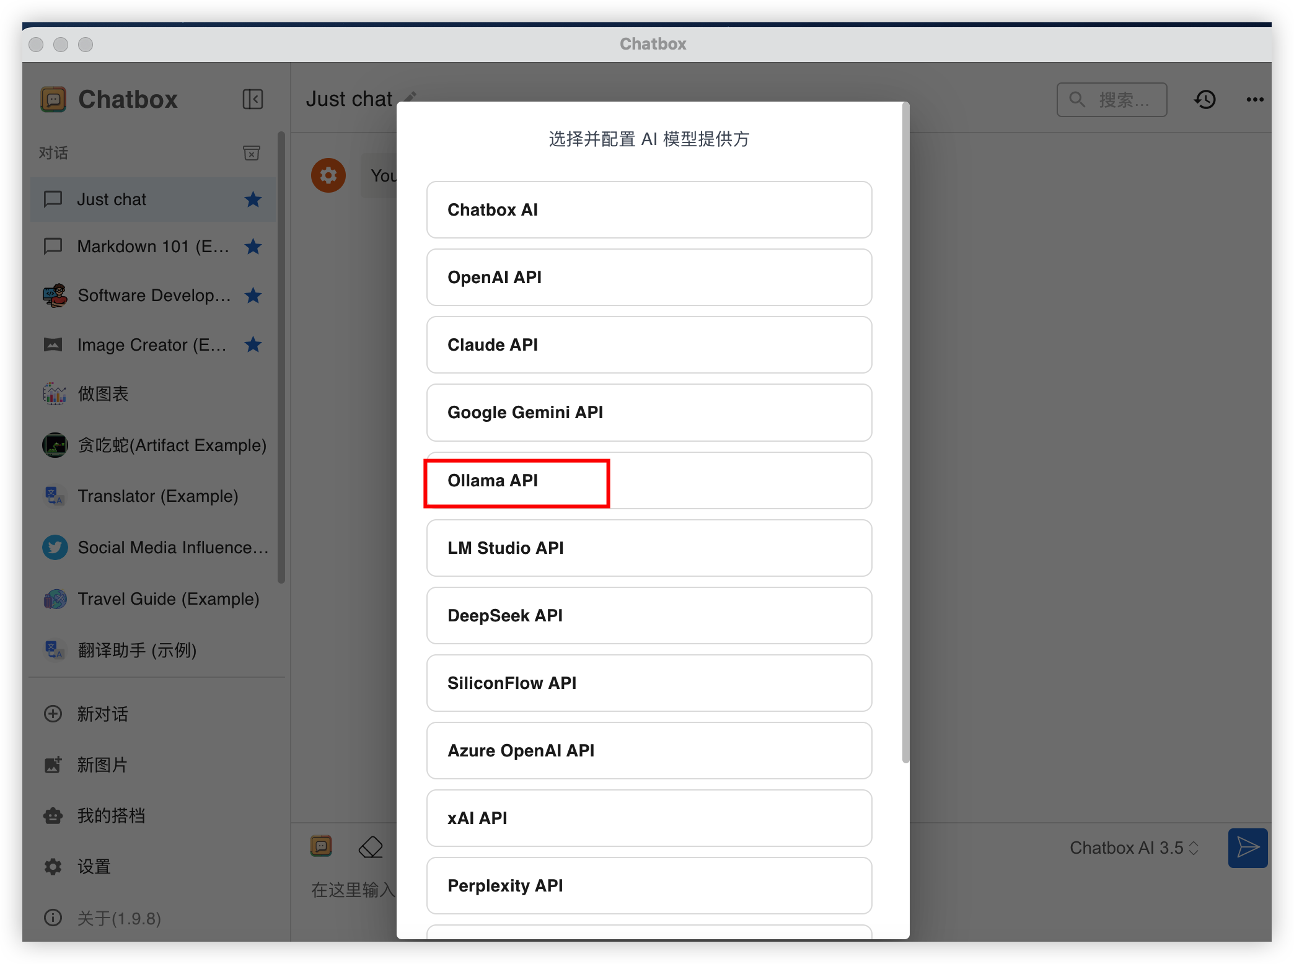1294x964 pixels.
Task: Choose the DeepSeek API provider option
Action: coord(648,616)
